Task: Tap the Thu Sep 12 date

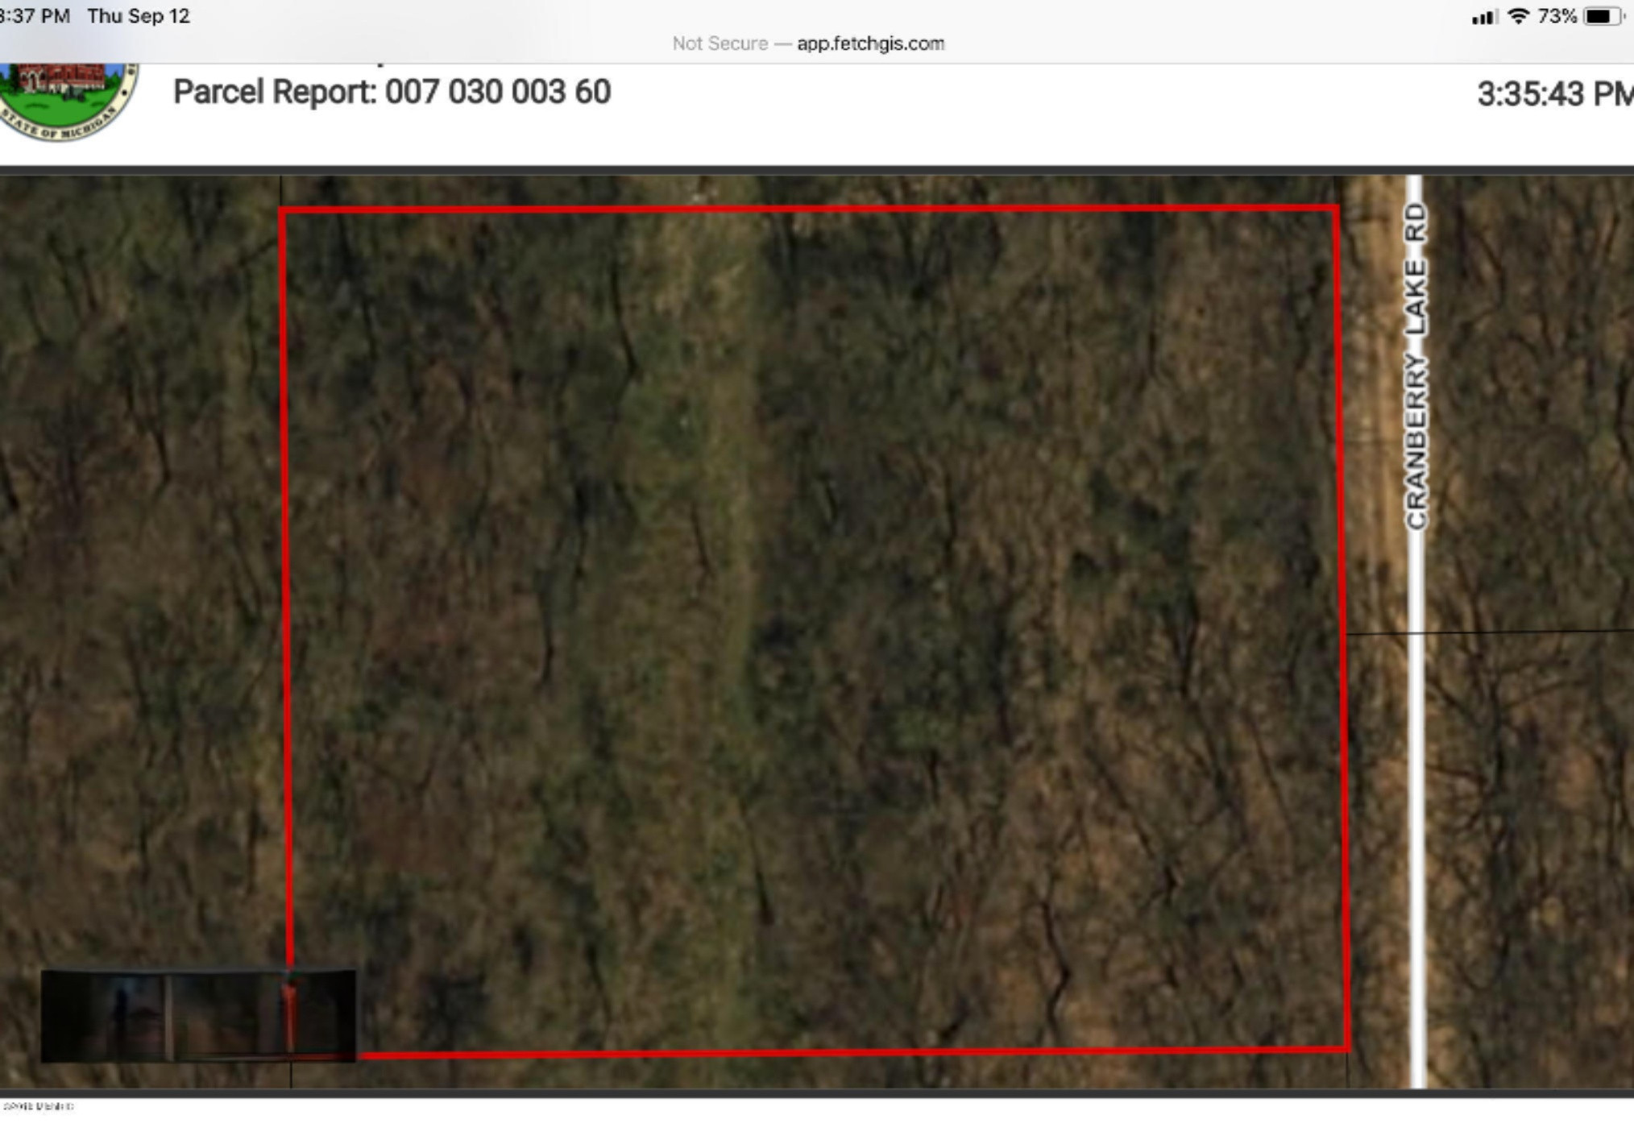Action: [x=139, y=16]
